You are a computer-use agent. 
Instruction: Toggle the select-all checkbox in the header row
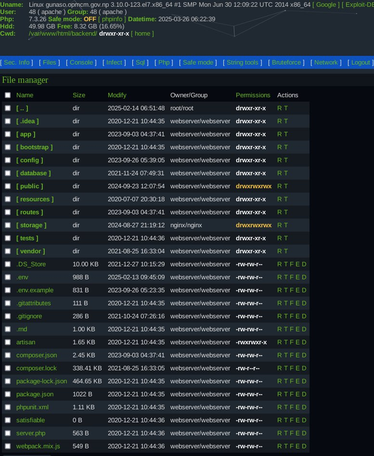click(8, 95)
